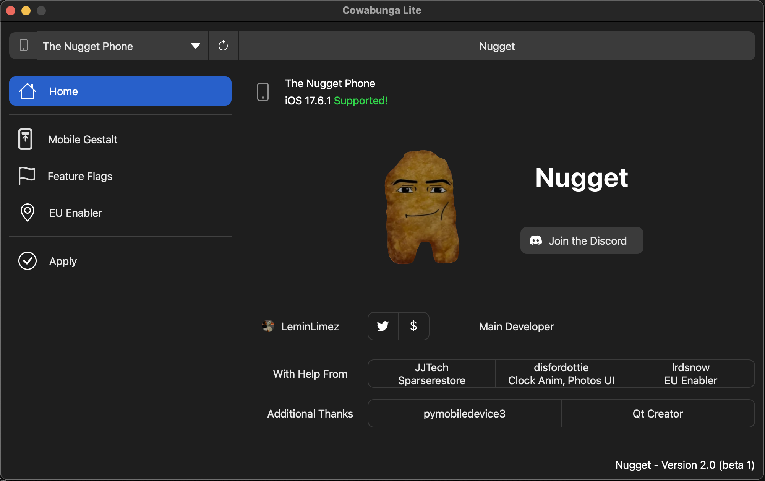
Task: Click the EU Enabler location pin icon
Action: point(27,213)
